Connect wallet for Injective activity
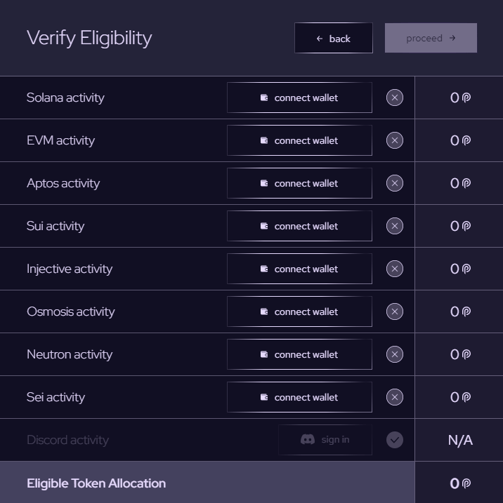The height and width of the screenshot is (503, 503). [299, 269]
